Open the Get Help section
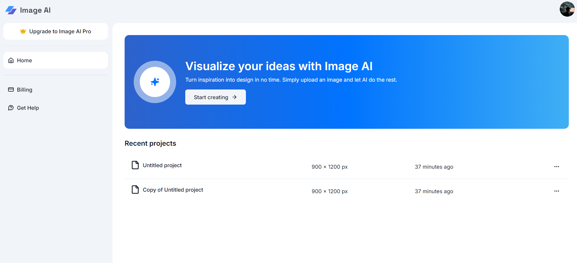577x263 pixels. pyautogui.click(x=55, y=108)
